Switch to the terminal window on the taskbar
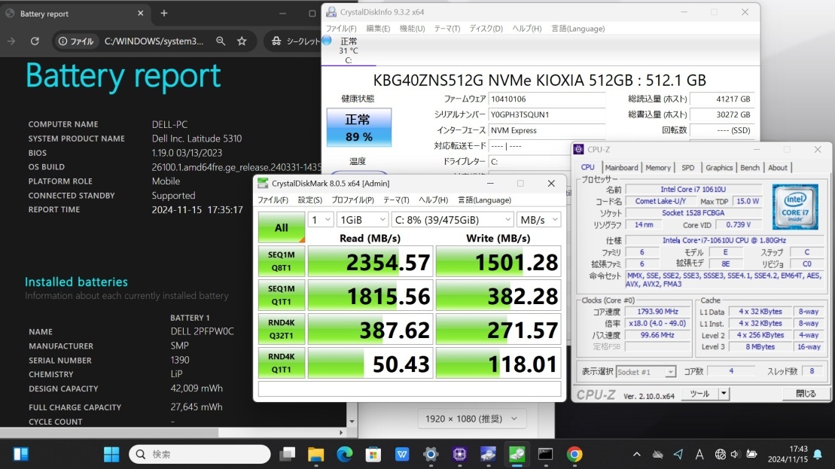 click(x=545, y=454)
